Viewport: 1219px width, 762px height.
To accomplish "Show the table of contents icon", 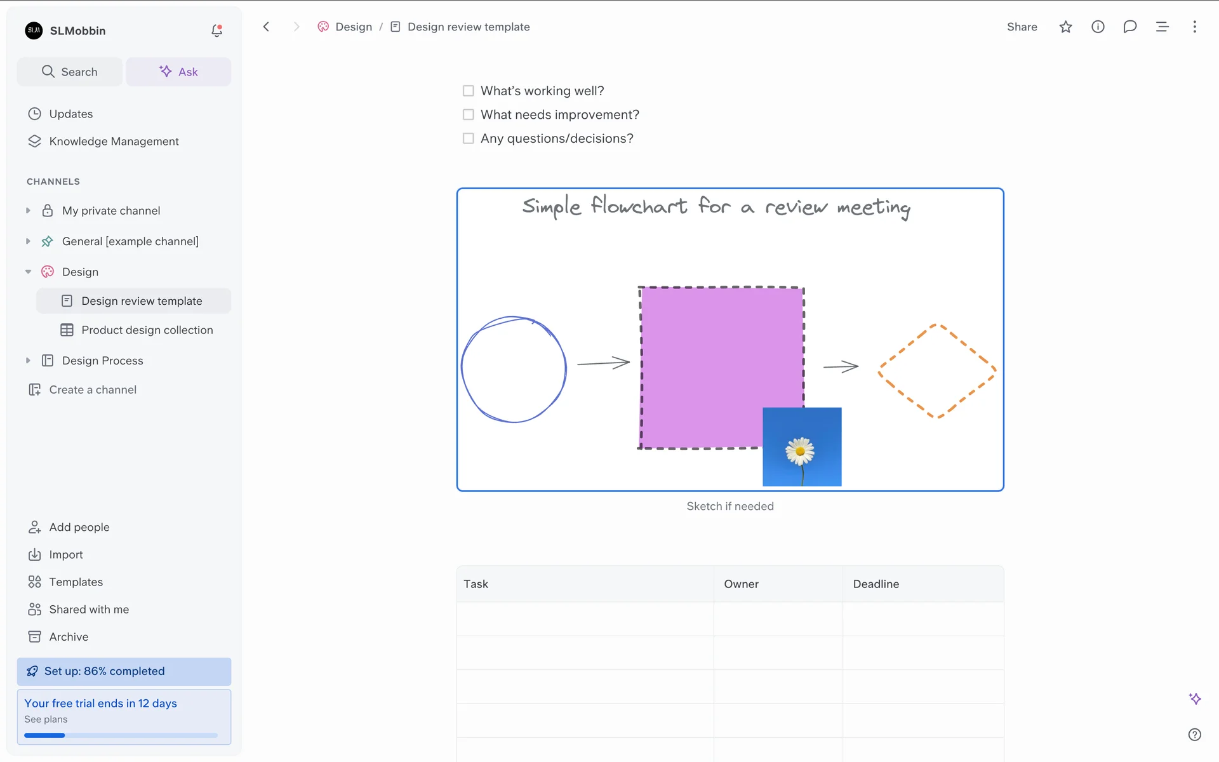I will pos(1162,27).
